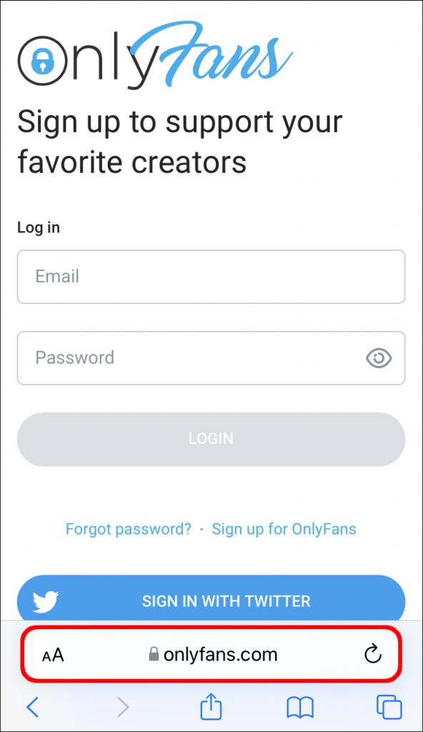Viewport: 423px width, 732px height.
Task: Select the Twitter bird icon
Action: (44, 601)
